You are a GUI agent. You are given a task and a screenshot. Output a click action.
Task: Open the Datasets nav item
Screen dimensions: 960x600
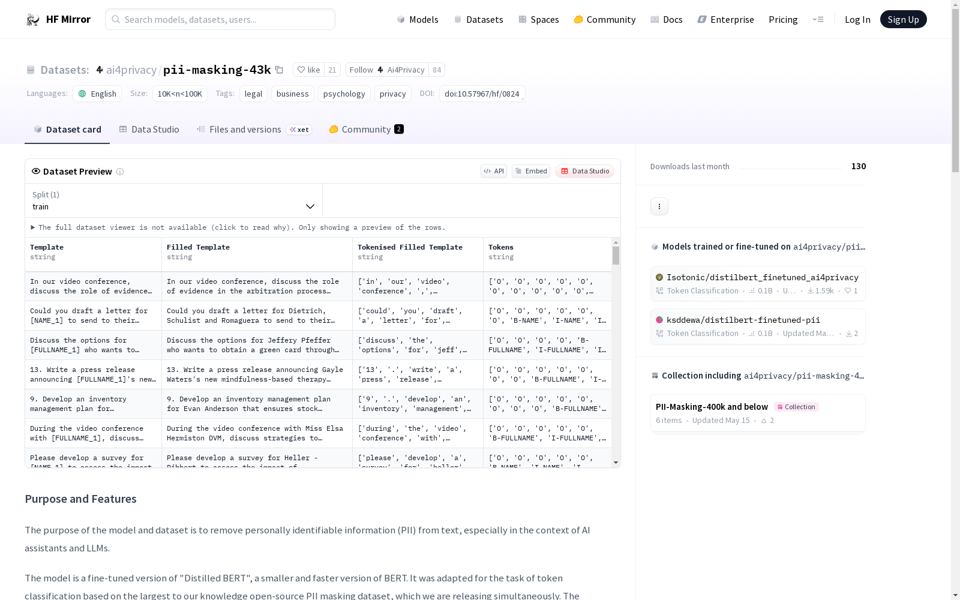478,19
